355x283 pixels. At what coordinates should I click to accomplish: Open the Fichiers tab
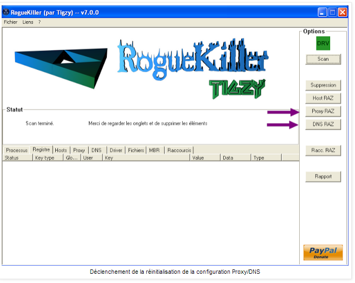click(136, 150)
